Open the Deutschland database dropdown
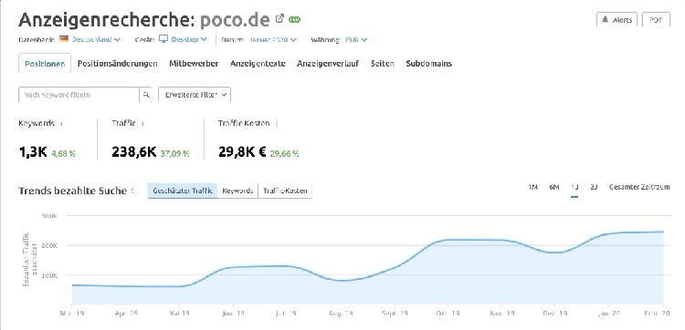This screenshot has width=685, height=330. point(96,39)
